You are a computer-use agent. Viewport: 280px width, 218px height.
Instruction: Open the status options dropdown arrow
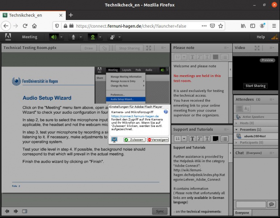tap(120, 37)
